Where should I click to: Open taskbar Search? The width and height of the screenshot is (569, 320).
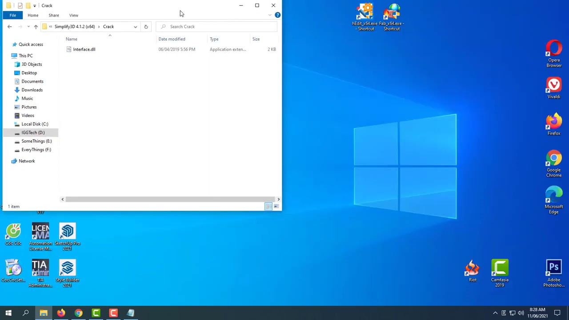point(26,313)
